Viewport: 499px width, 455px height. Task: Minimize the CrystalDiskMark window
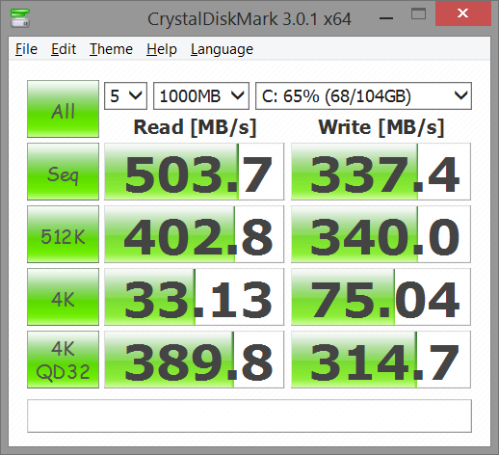(x=386, y=17)
